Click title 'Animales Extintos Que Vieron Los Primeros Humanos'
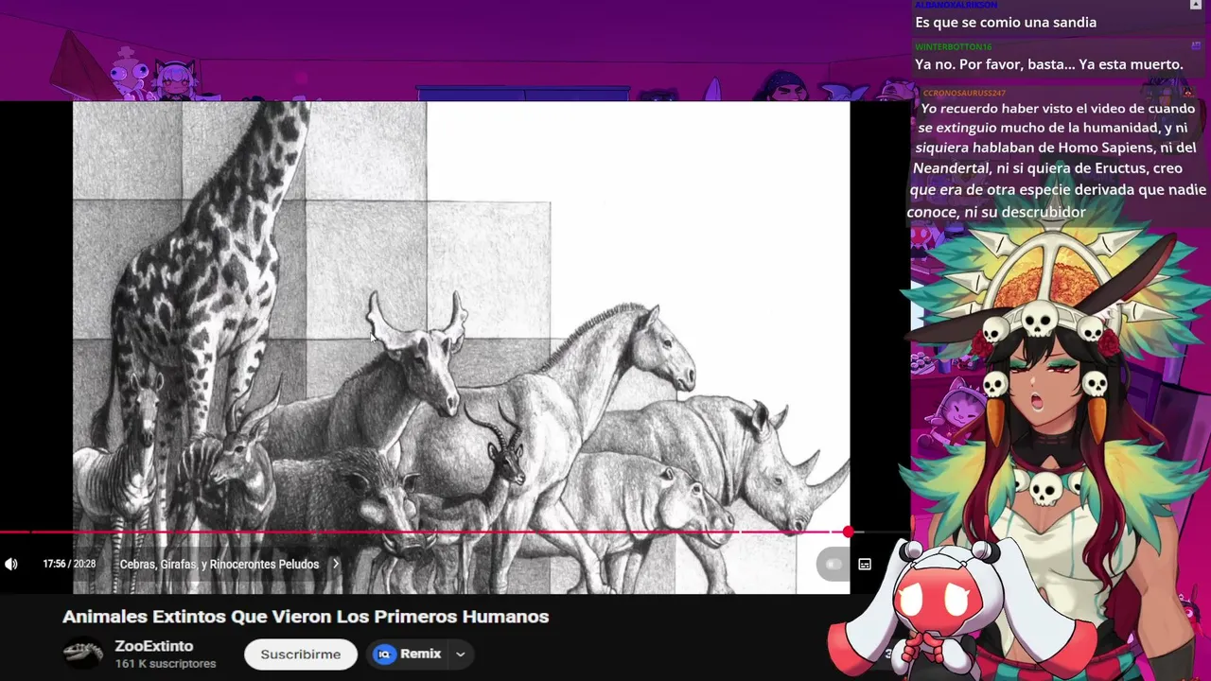The image size is (1211, 681). click(x=306, y=617)
